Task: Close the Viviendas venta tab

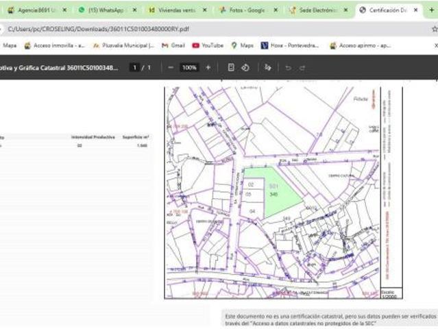Action: 205,10
